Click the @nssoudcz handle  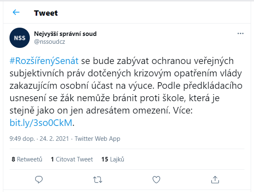50,42
